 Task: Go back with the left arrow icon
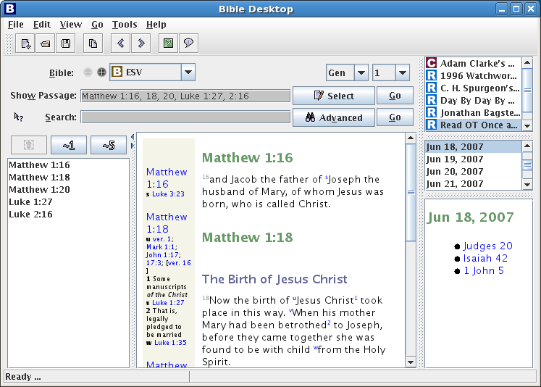tap(120, 43)
